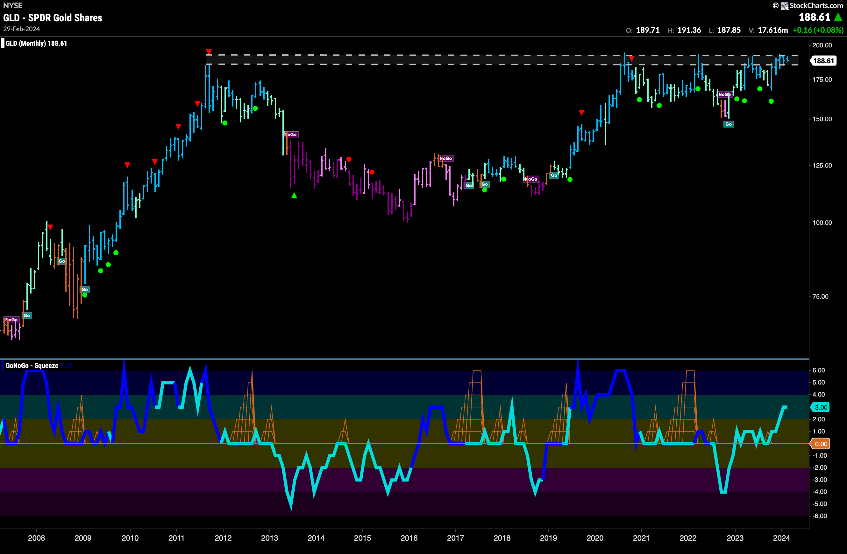
Task: Click the red triangle above the 2008 high
Action: [51, 227]
